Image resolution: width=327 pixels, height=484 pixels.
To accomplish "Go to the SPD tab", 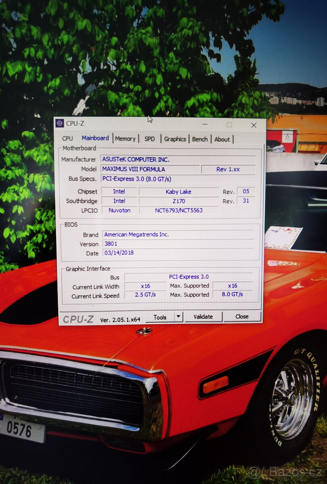I will click(150, 139).
